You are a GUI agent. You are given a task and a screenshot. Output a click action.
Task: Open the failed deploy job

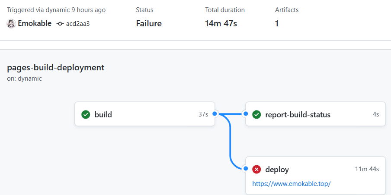(277, 170)
